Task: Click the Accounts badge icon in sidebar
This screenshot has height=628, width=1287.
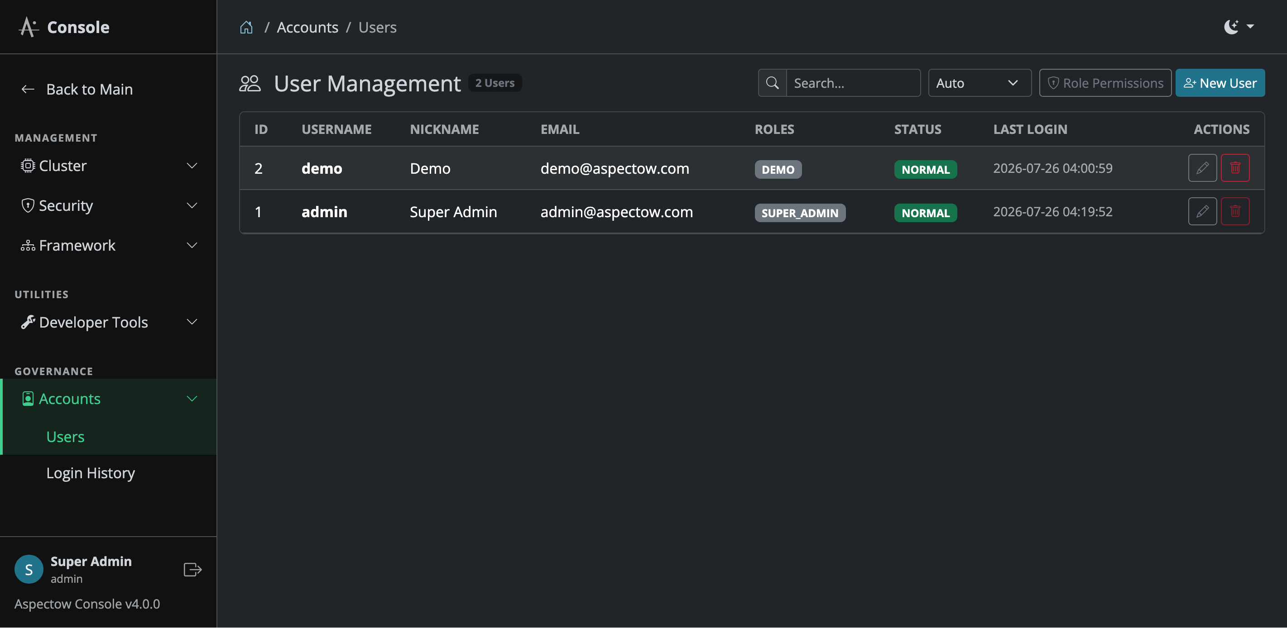Action: pos(28,399)
